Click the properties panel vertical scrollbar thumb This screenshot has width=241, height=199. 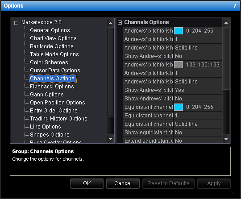point(226,58)
